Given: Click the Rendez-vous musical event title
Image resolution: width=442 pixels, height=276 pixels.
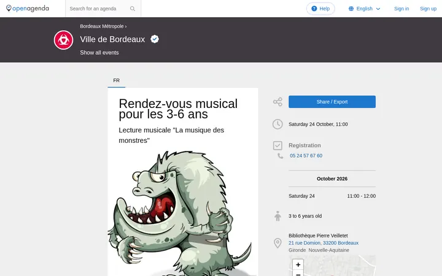Looking at the screenshot, I should point(178,109).
